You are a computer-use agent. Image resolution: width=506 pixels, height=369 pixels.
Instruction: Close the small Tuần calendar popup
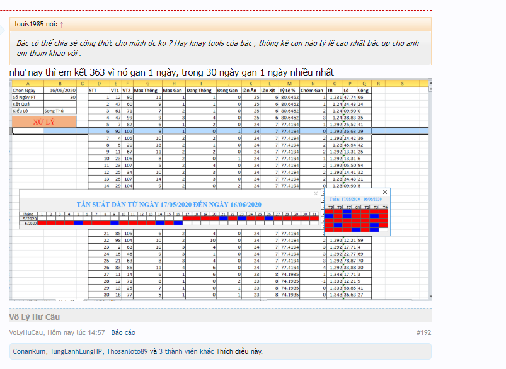tap(386, 191)
